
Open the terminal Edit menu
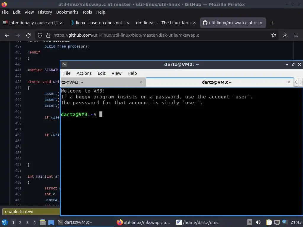coord(101,73)
